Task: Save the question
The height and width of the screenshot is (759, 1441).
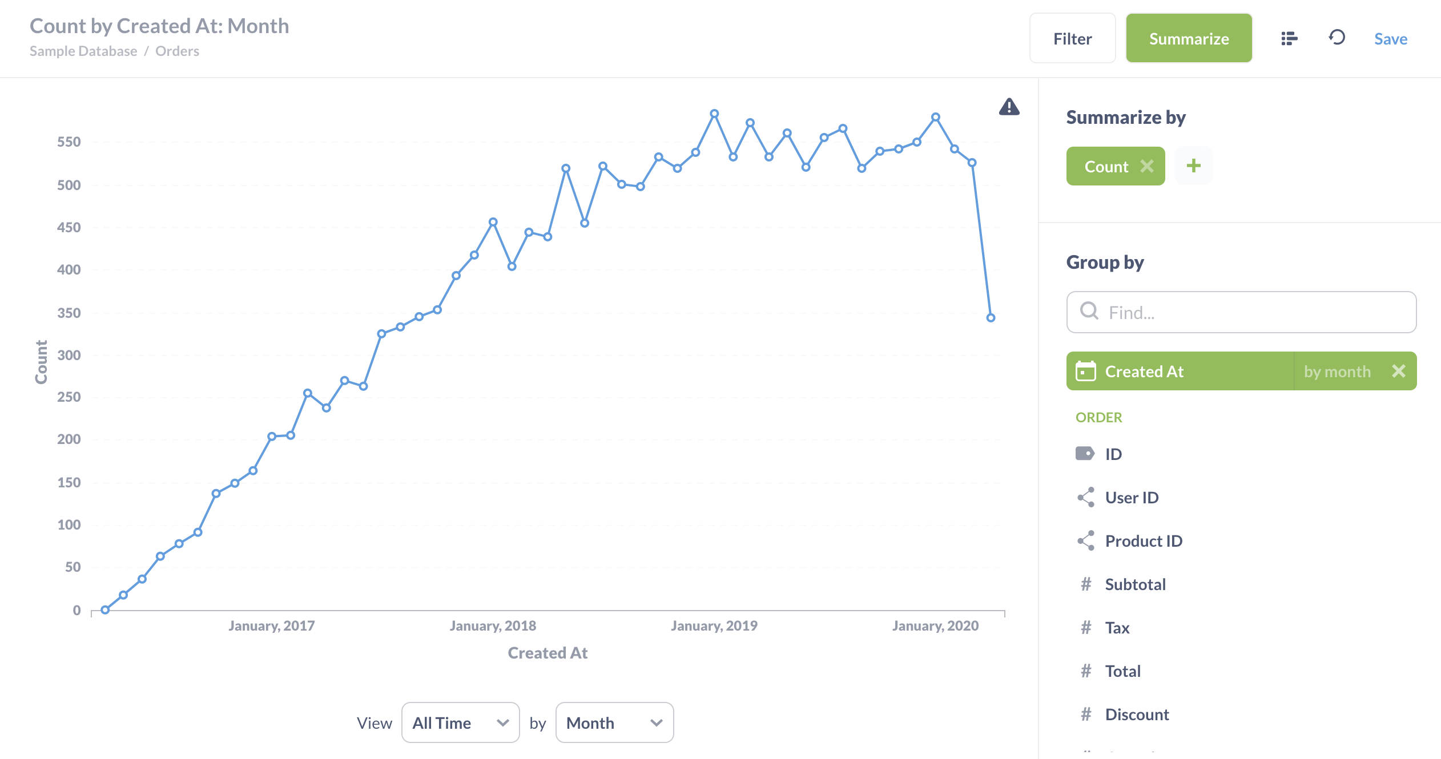Action: (1390, 39)
